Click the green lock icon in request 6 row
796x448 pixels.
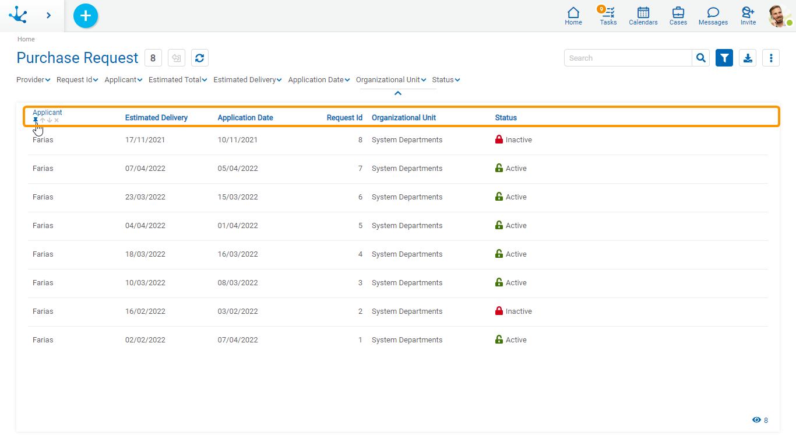click(x=499, y=197)
